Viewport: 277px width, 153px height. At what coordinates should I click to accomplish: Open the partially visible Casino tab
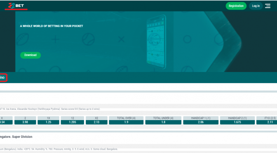2,78
